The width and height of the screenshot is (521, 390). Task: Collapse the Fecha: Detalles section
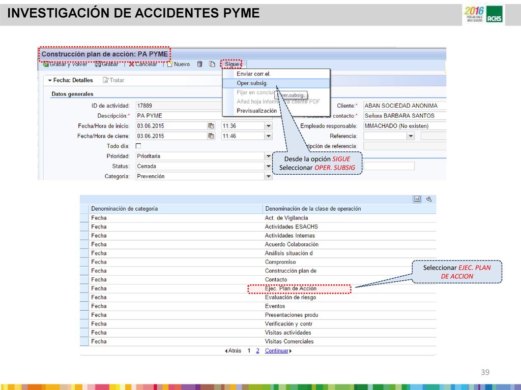pyautogui.click(x=50, y=80)
